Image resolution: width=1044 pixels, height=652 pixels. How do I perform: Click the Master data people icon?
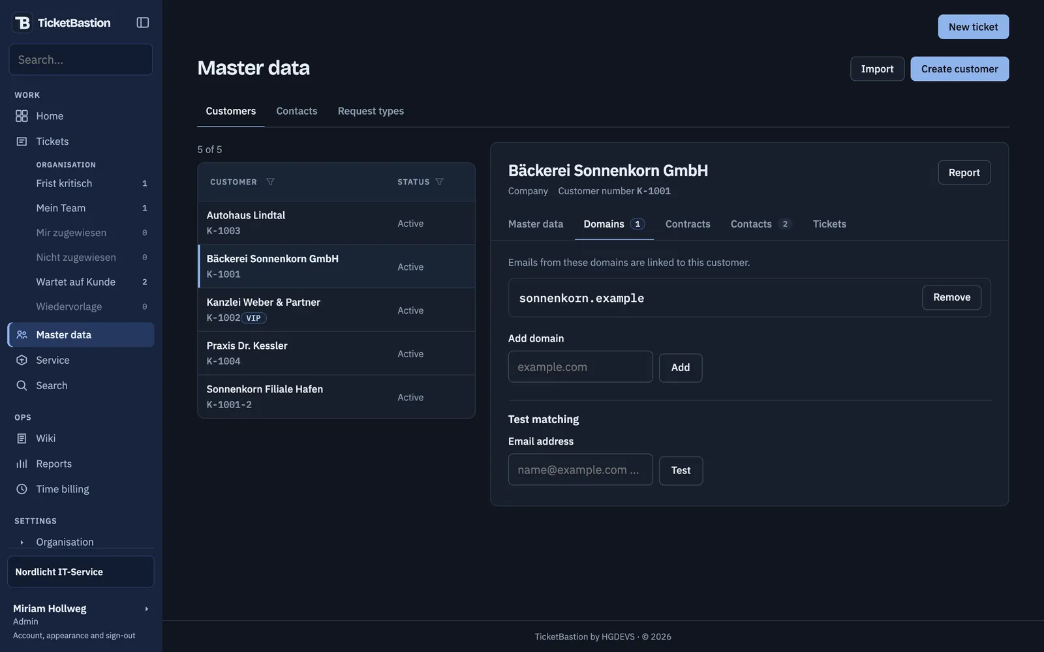point(22,334)
